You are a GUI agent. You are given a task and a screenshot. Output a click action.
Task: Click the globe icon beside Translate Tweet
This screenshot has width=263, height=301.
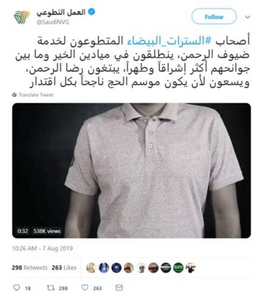15,95
